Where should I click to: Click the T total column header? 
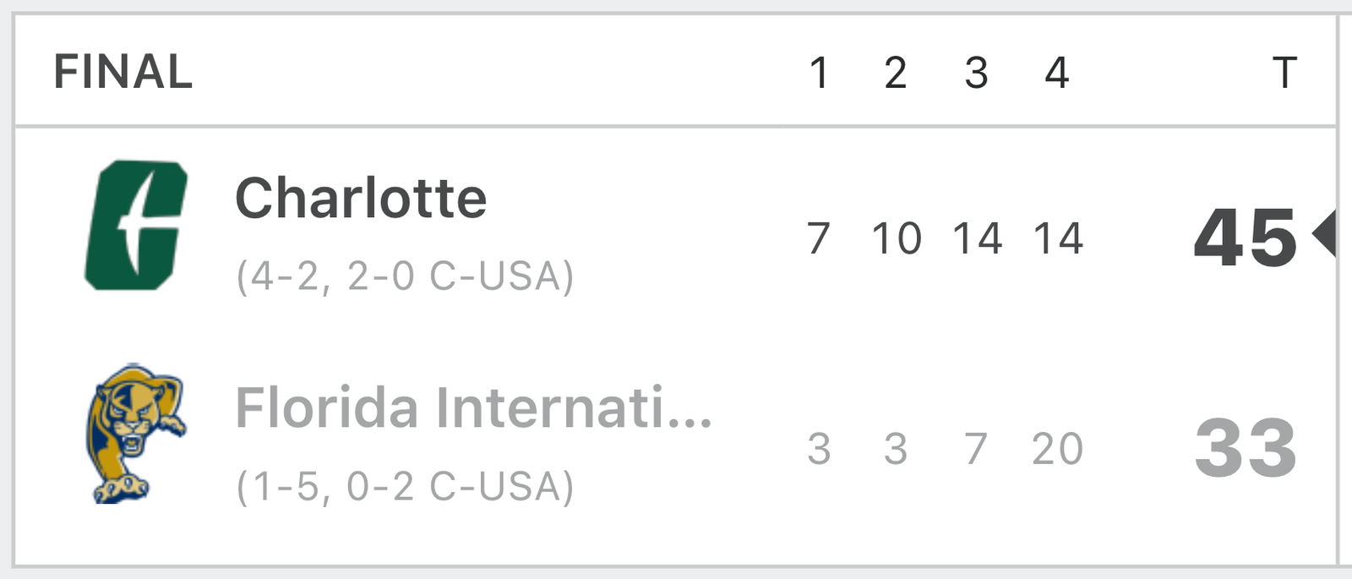point(1284,73)
